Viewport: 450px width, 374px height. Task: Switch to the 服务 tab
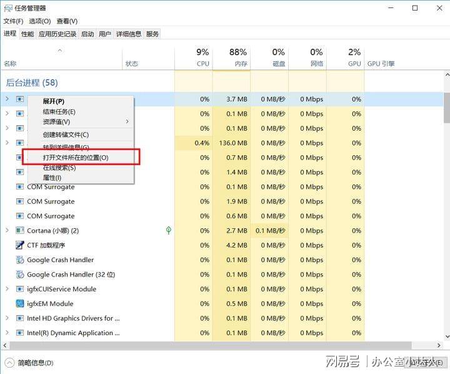[152, 34]
